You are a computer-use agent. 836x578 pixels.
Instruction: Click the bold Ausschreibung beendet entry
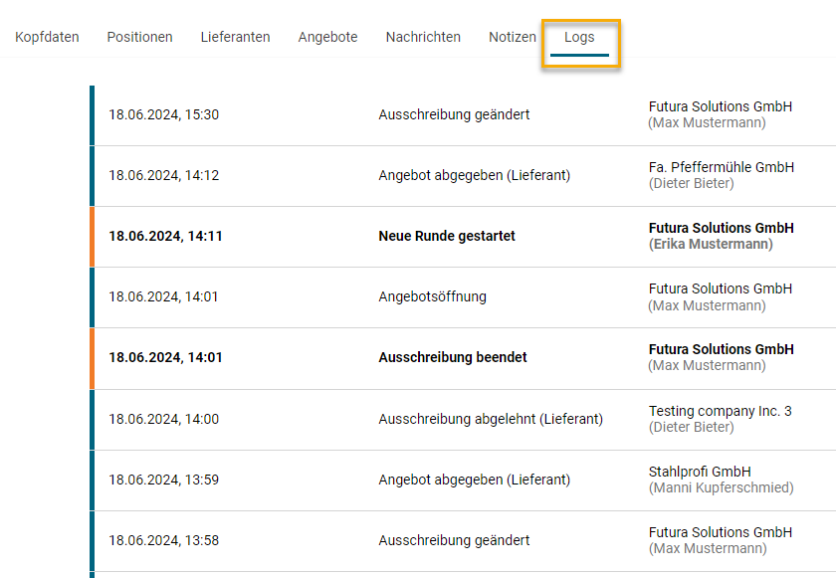tap(453, 357)
